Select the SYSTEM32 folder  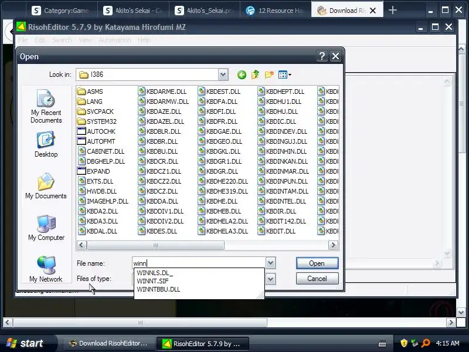click(97, 121)
